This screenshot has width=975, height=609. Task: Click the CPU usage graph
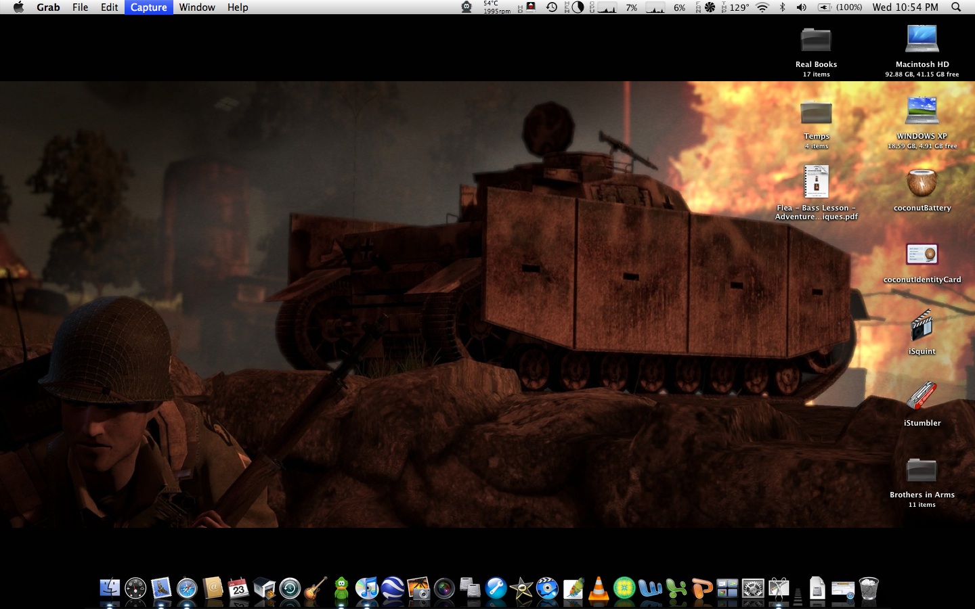pos(607,7)
